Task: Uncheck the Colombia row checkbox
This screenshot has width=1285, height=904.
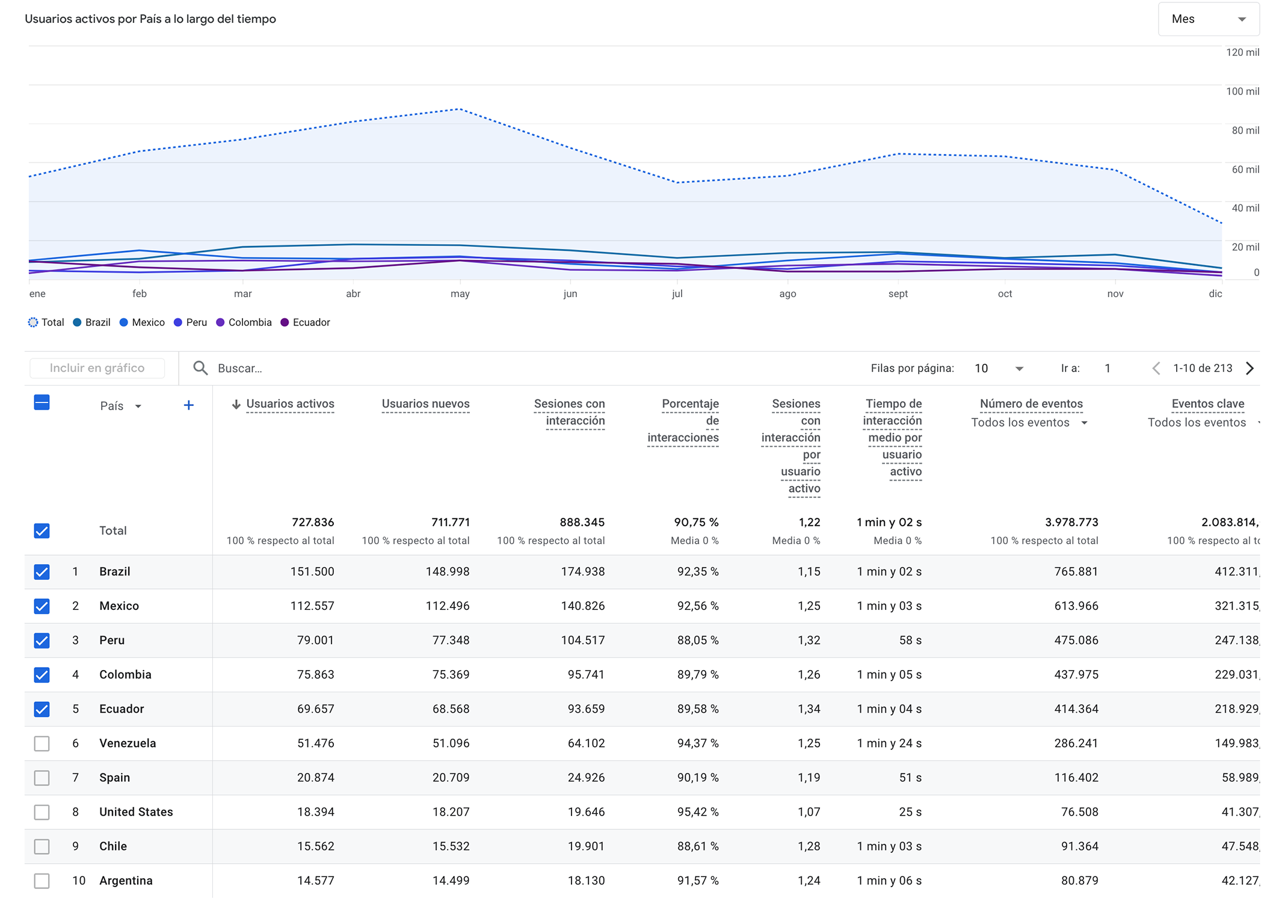Action: [42, 674]
